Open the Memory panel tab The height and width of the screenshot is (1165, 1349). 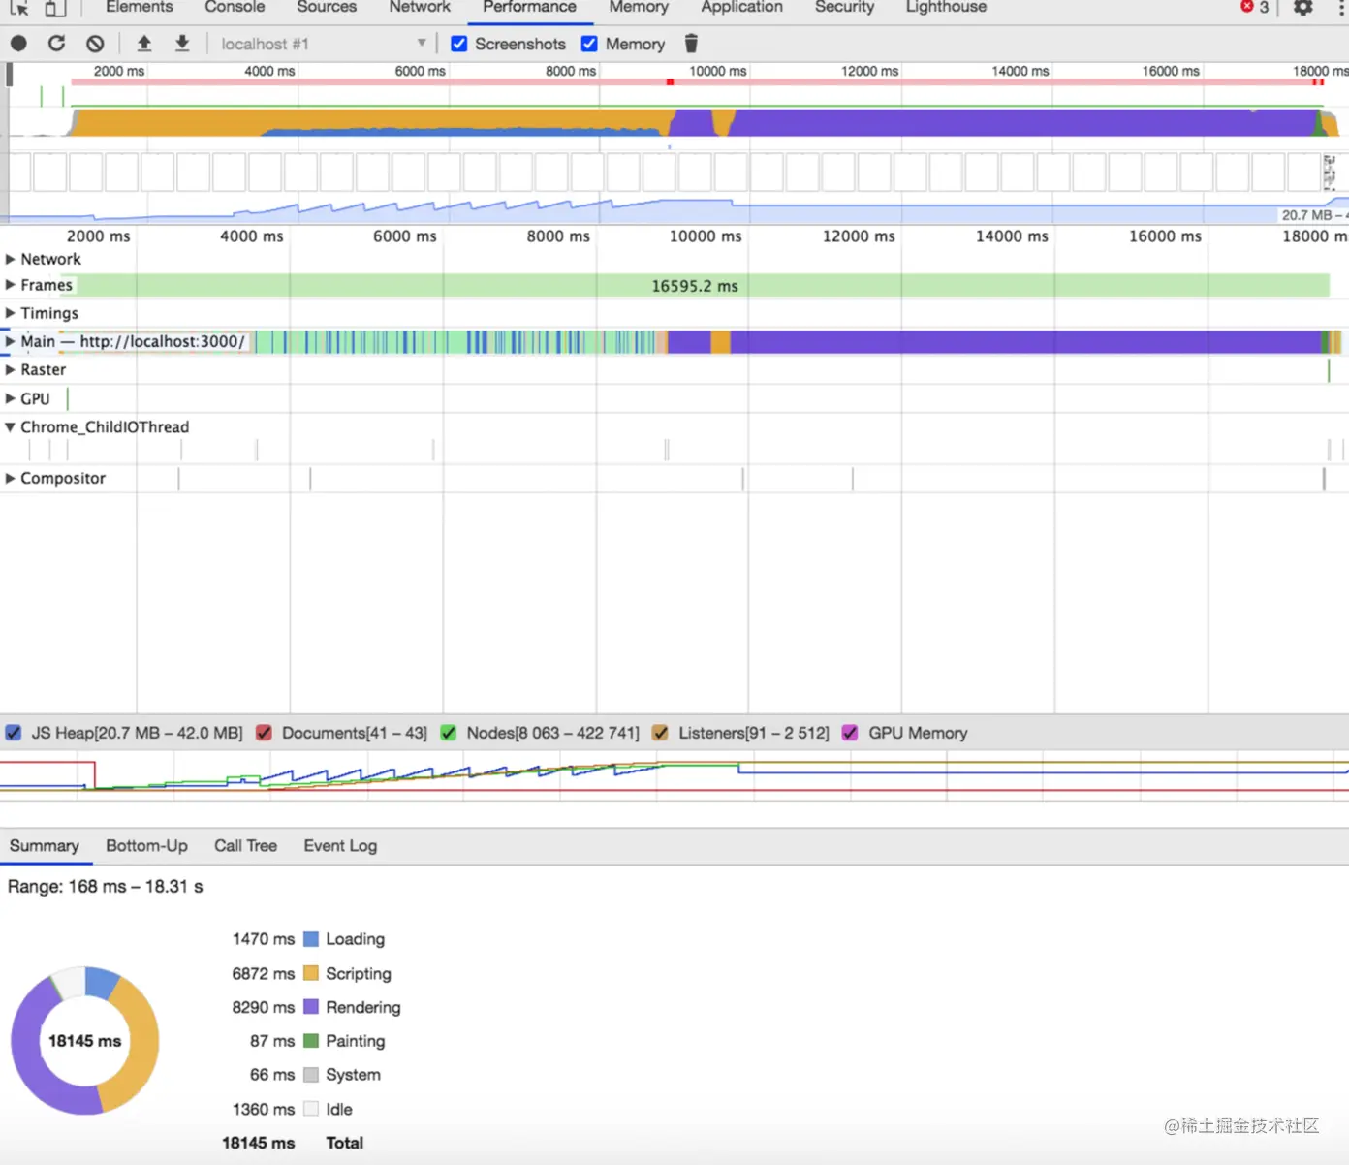tap(639, 8)
